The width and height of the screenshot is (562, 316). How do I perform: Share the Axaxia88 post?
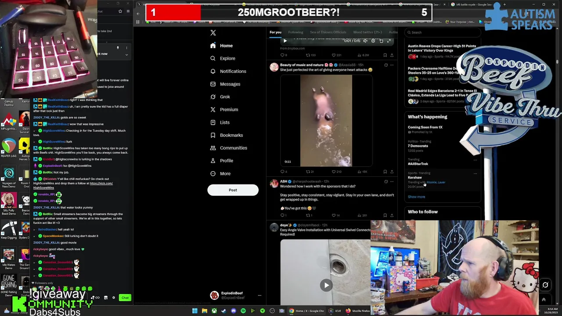(392, 172)
